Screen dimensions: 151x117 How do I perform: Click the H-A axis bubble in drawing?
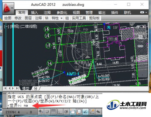[x=50, y=63]
